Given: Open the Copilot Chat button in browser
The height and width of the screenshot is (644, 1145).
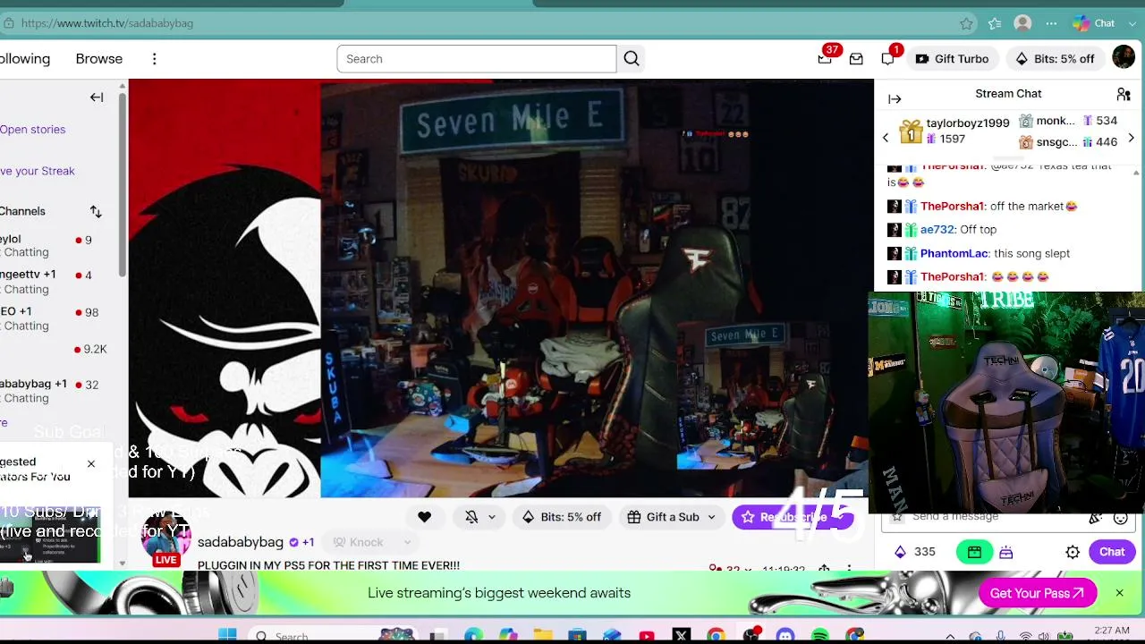Looking at the screenshot, I should click(x=1094, y=23).
